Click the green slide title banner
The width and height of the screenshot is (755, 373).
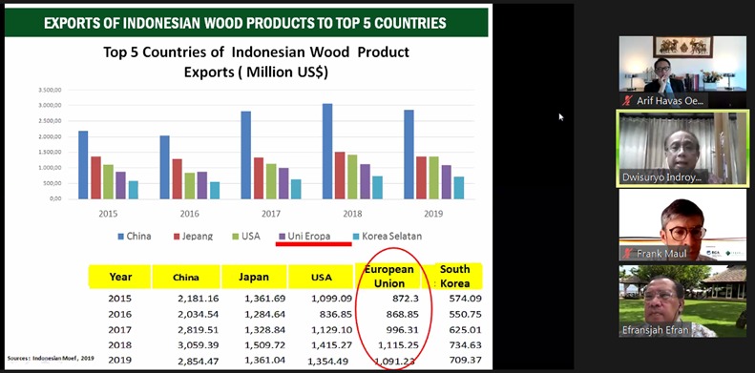[x=245, y=23]
